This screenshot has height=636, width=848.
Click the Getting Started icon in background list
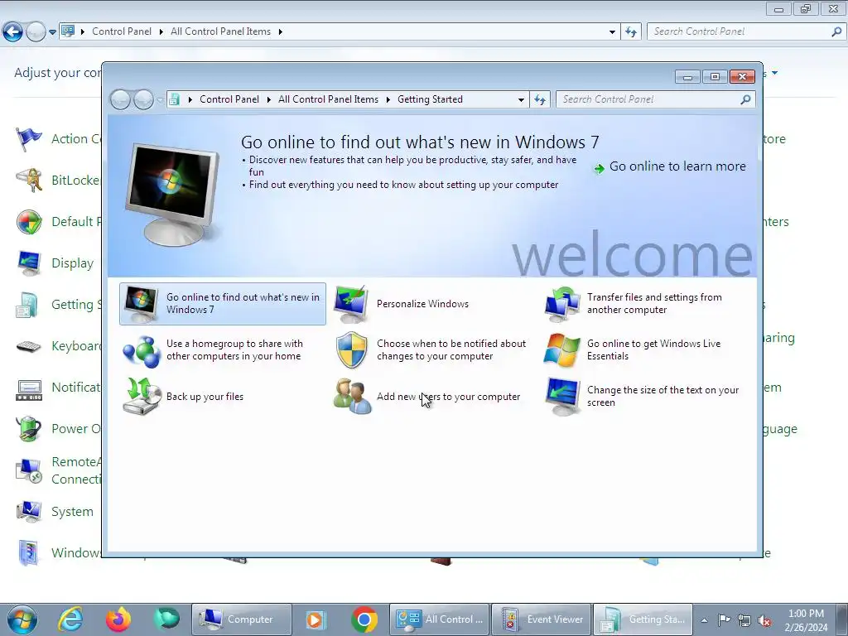(x=27, y=305)
